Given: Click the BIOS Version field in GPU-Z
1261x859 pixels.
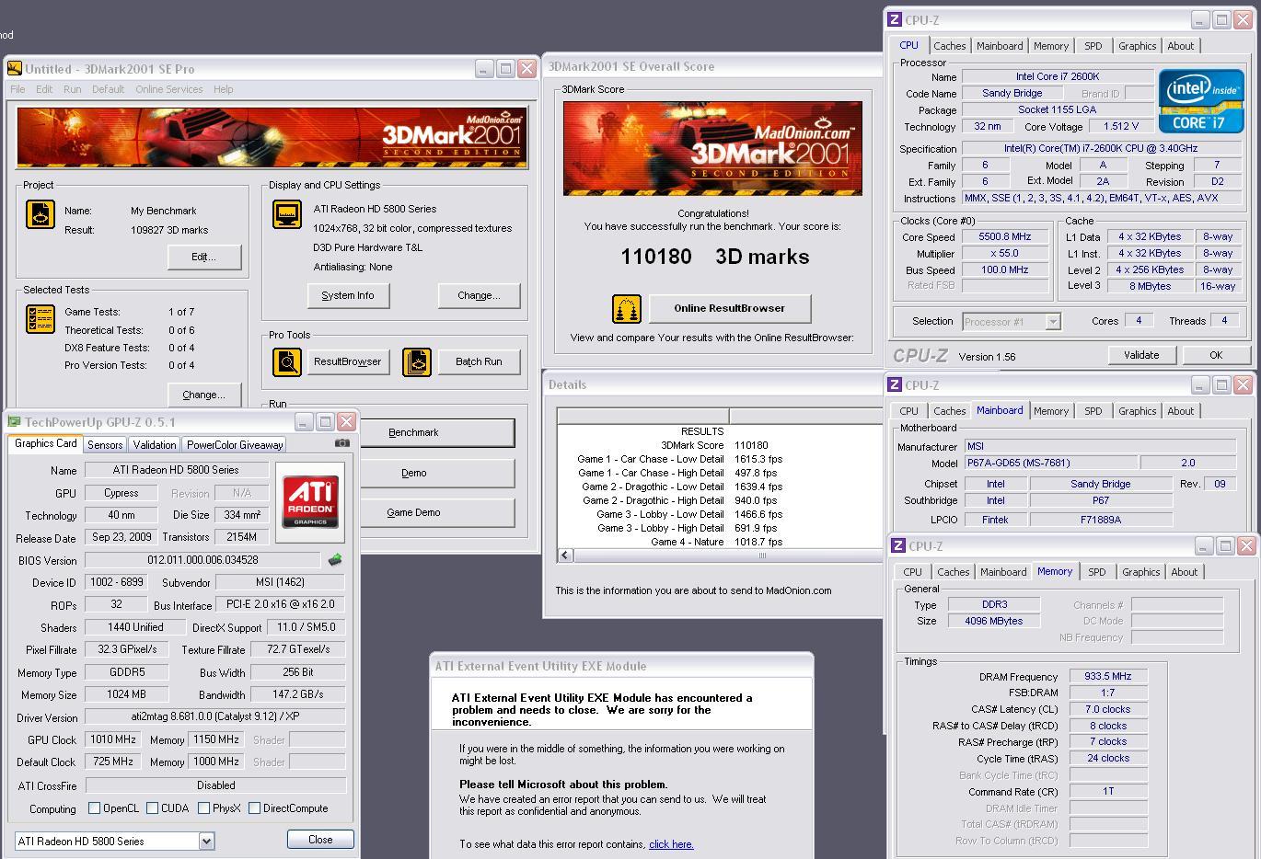Looking at the screenshot, I should pos(202,560).
